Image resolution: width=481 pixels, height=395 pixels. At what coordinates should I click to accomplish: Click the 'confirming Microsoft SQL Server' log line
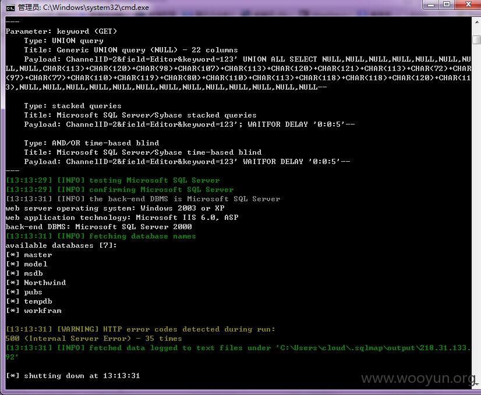click(119, 190)
